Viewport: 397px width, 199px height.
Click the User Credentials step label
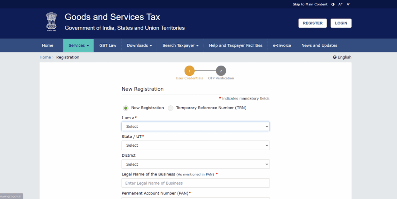coord(189,78)
